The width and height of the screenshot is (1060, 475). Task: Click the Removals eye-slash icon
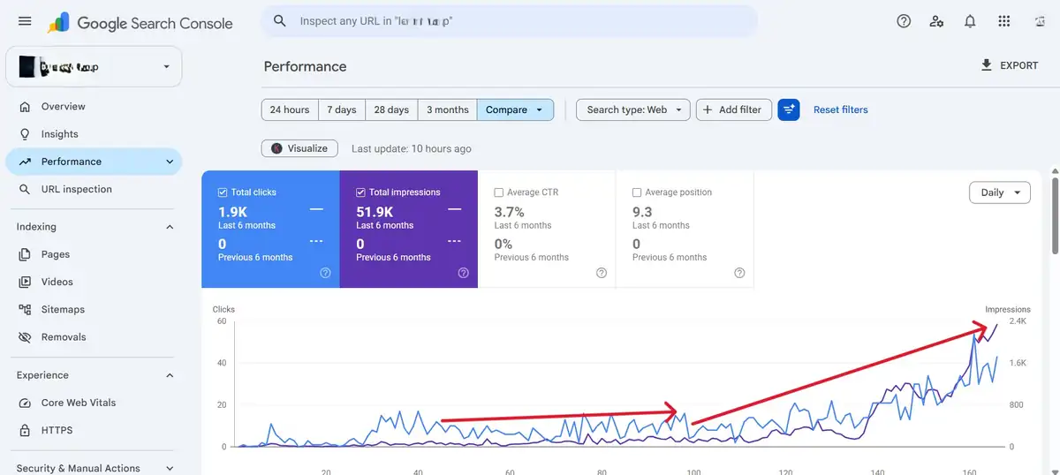pos(25,337)
